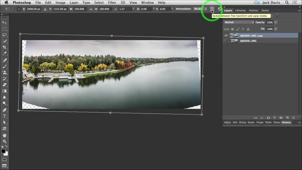The width and height of the screenshot is (302, 170).
Task: Open the macOS notification list icon
Action: pyautogui.click(x=295, y=3)
